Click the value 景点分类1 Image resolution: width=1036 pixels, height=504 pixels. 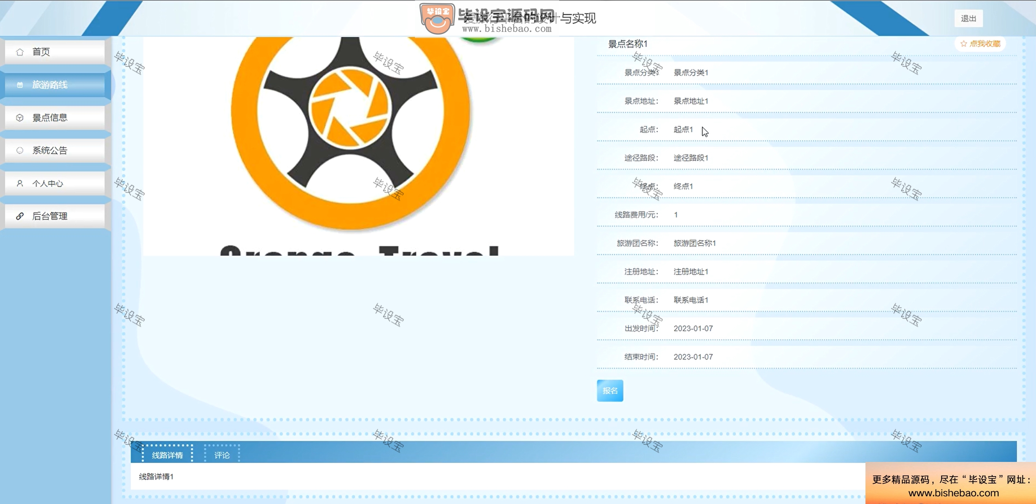tap(691, 73)
